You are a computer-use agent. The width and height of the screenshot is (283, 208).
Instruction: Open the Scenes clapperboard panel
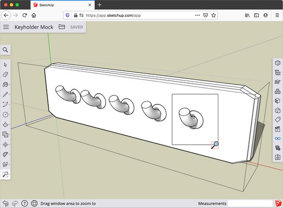277,129
